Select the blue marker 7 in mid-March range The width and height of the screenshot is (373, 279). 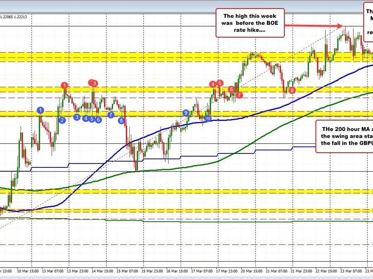click(110, 115)
